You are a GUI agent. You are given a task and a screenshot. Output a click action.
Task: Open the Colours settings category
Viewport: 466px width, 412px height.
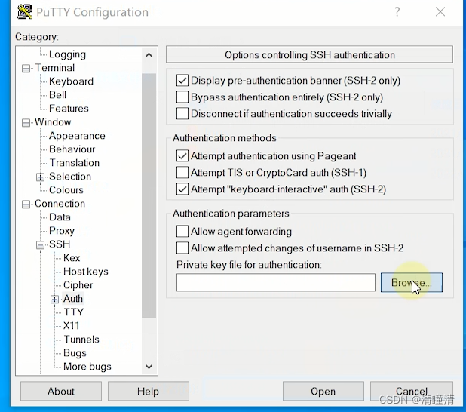pos(66,190)
